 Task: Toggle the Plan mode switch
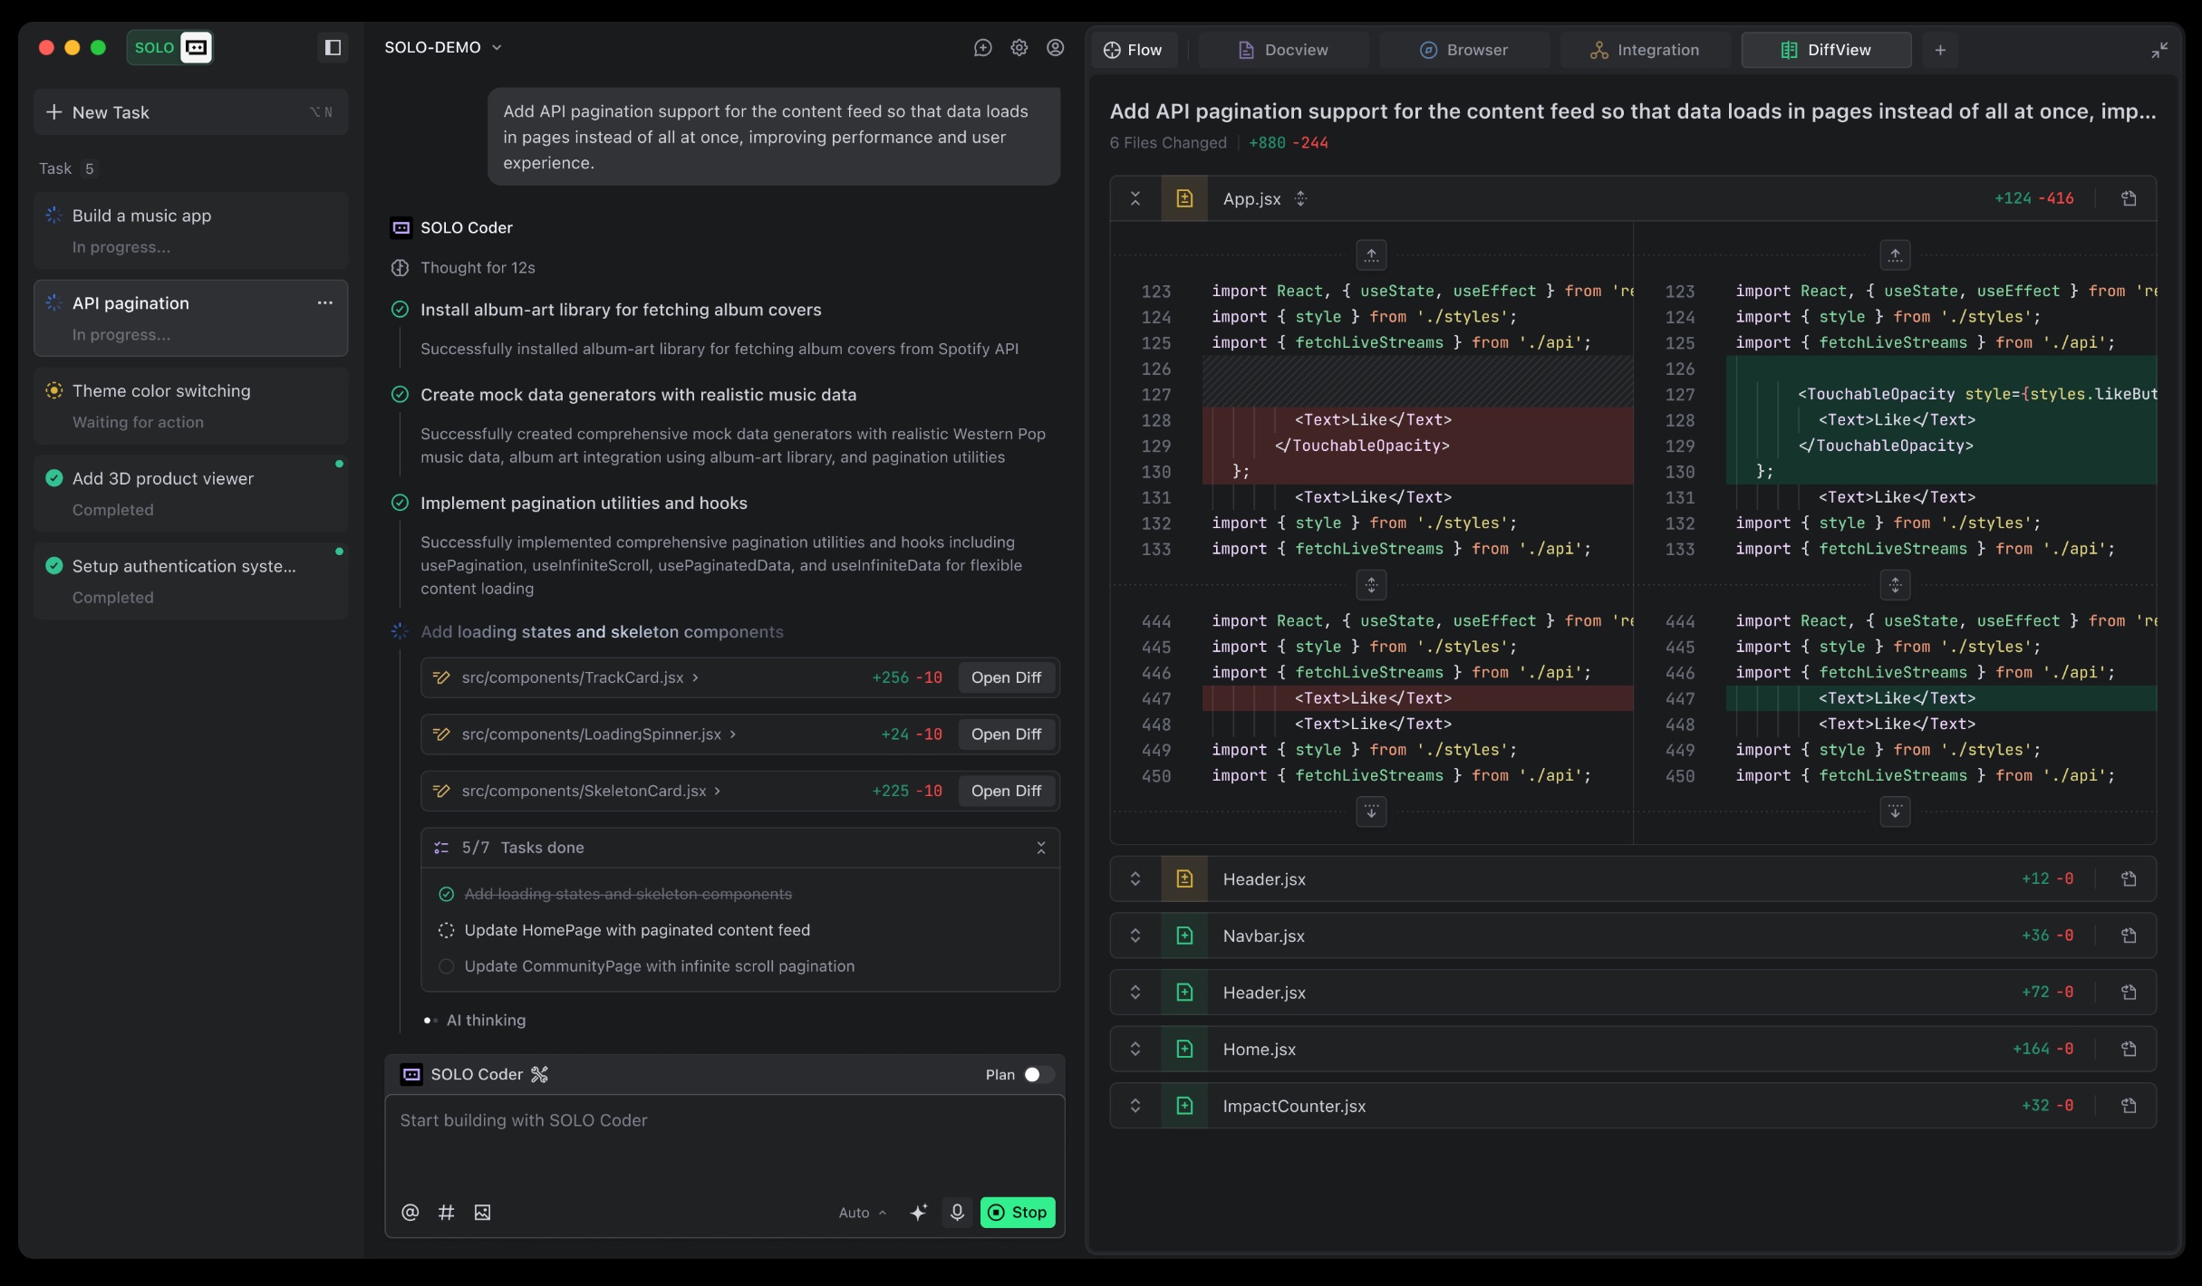pos(1038,1074)
